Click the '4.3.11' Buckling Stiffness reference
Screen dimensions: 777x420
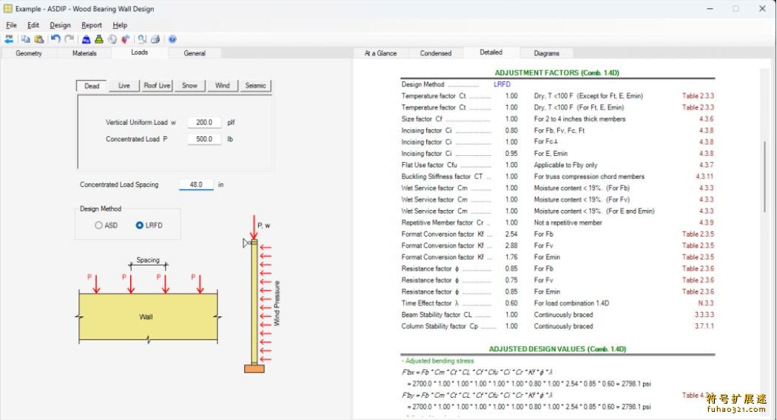[x=704, y=176]
